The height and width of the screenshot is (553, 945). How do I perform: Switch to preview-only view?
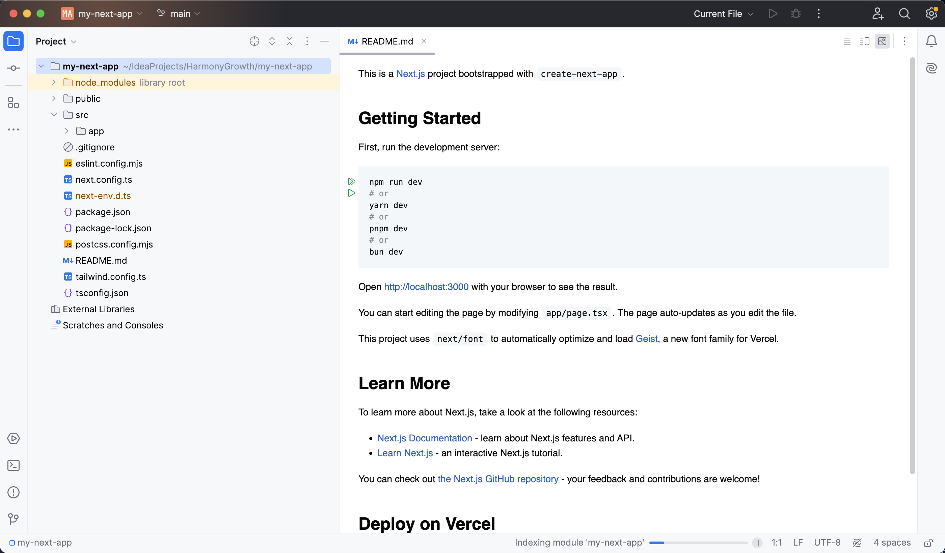tap(882, 41)
